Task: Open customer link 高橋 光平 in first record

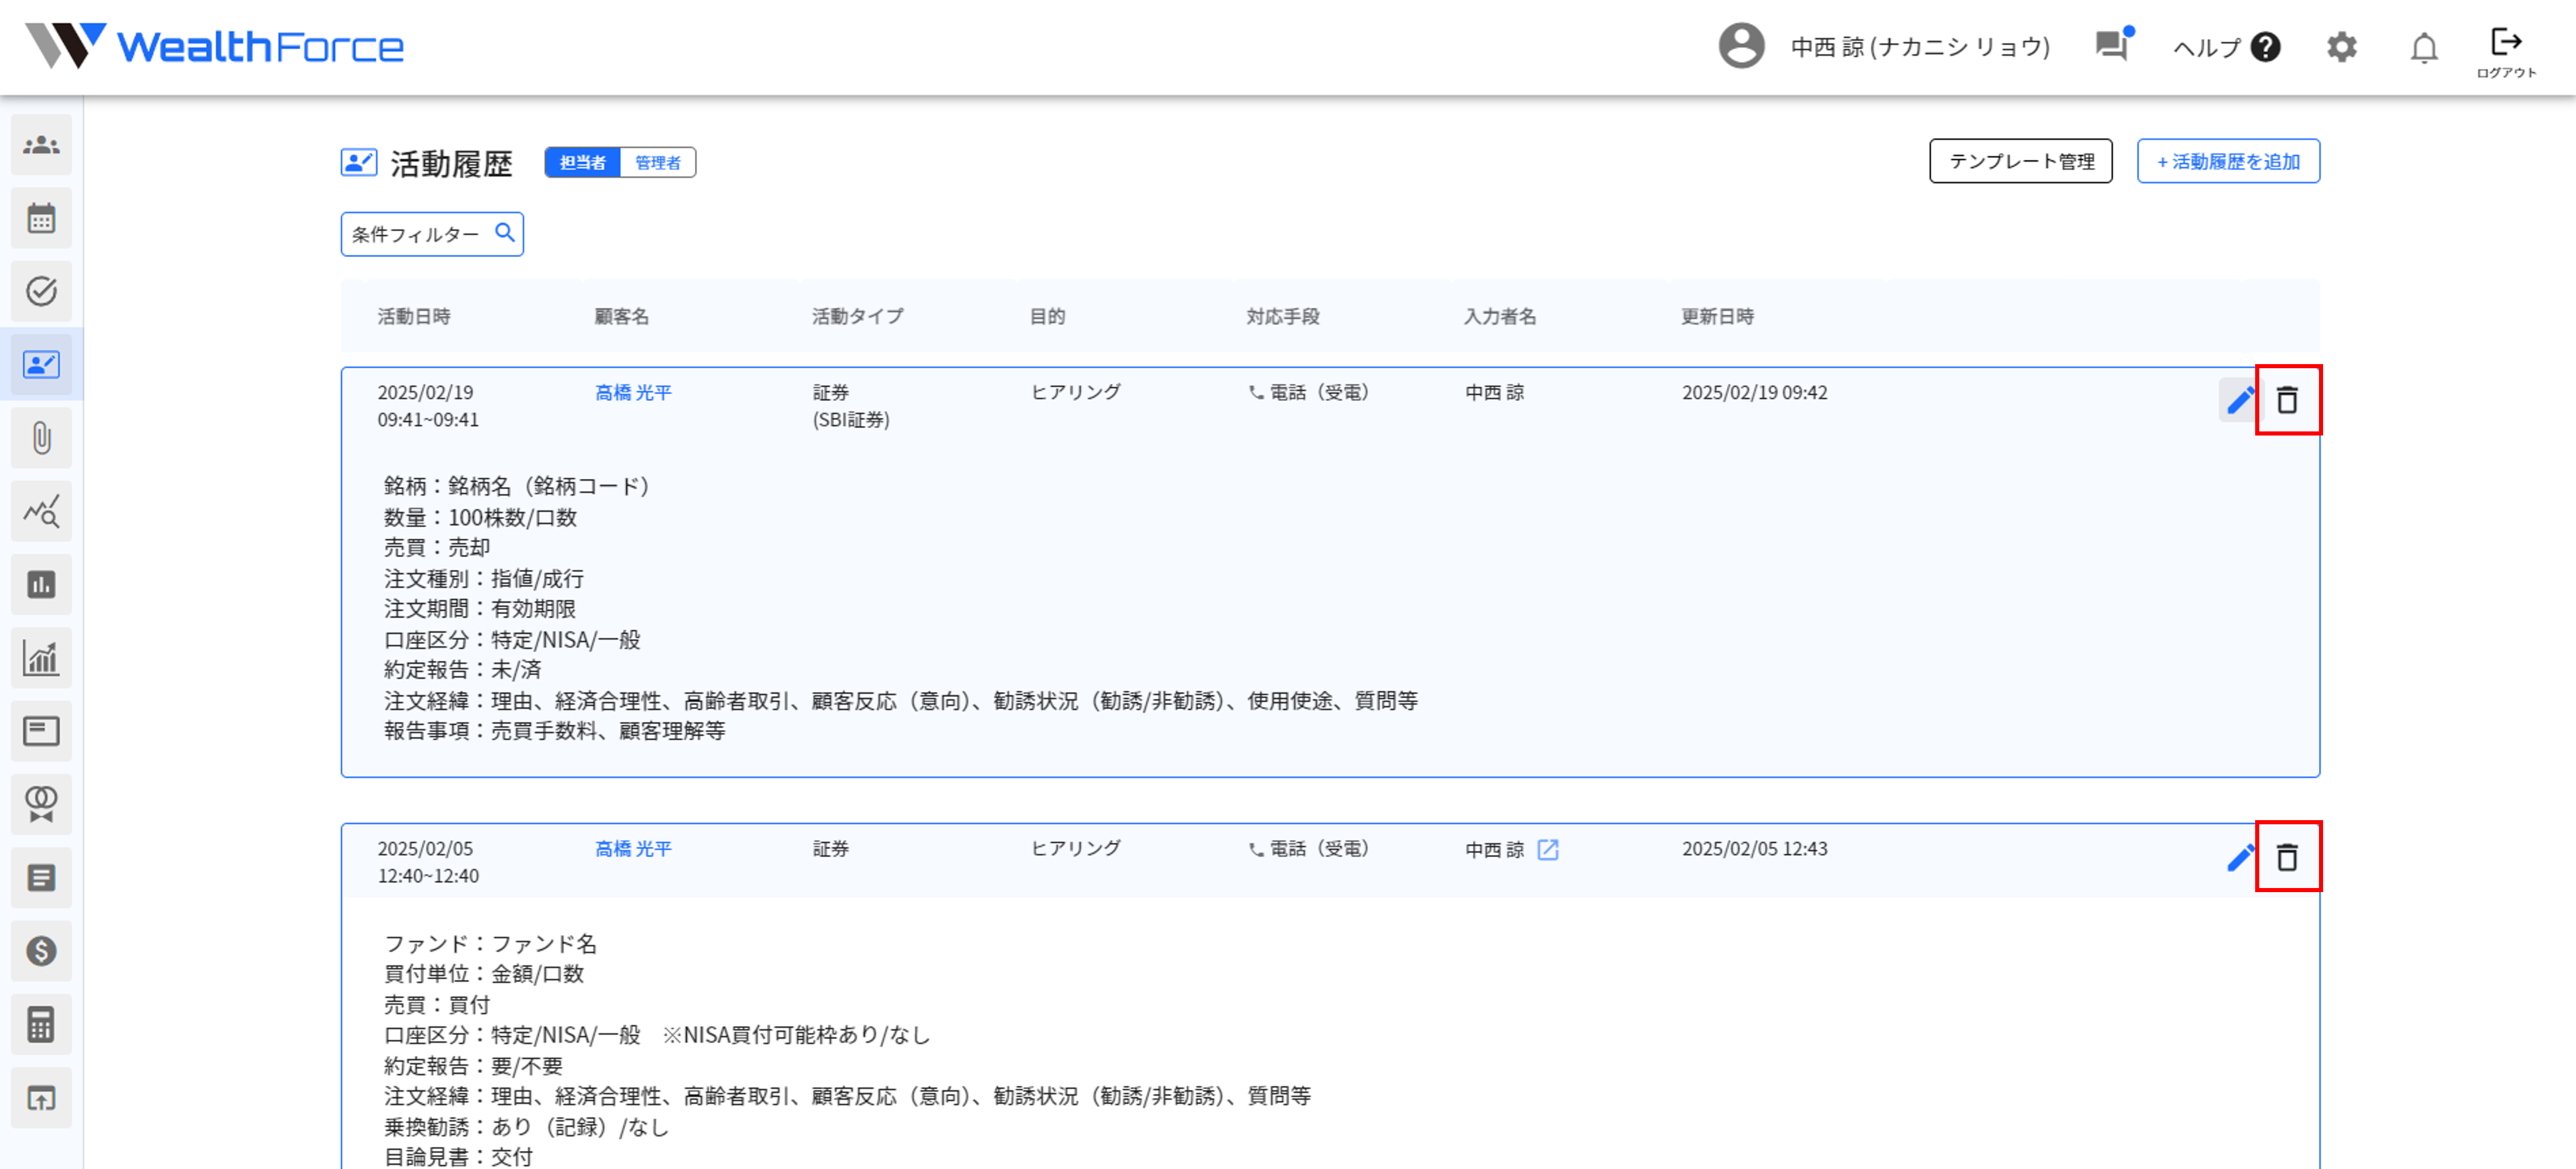Action: pos(633,393)
